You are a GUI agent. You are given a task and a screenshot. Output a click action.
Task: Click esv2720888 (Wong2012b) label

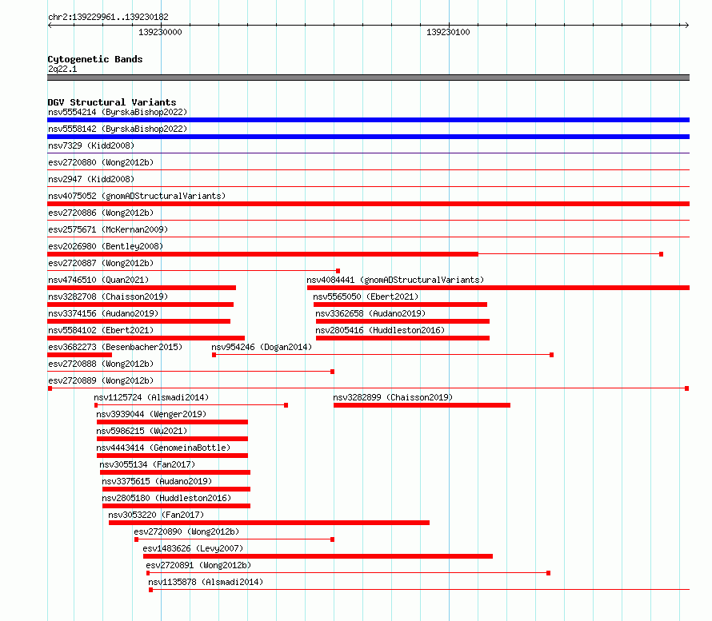tap(101, 364)
